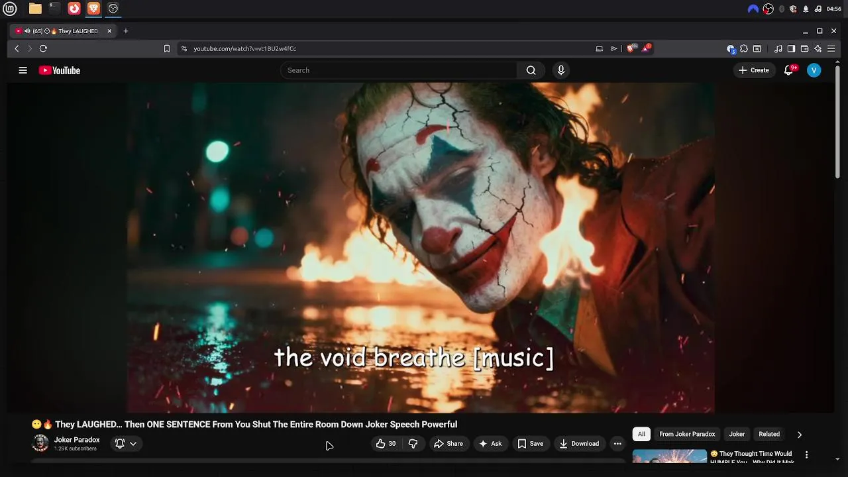Click the clock showing 04:56
The height and width of the screenshot is (477, 848).
click(834, 9)
